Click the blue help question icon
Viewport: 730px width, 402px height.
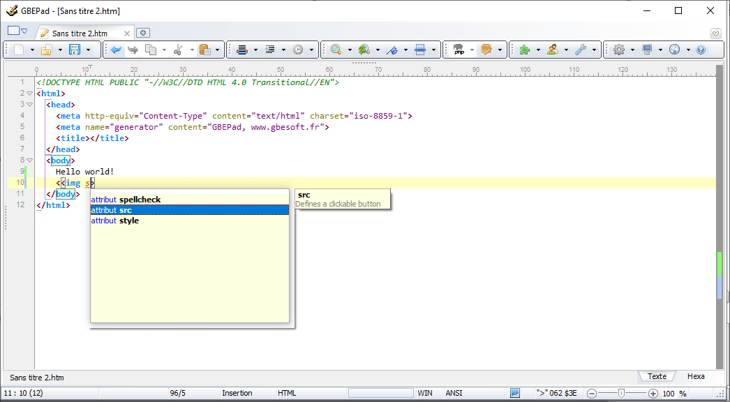click(701, 50)
